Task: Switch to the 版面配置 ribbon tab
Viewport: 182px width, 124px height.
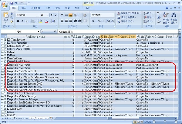Action: point(35,8)
